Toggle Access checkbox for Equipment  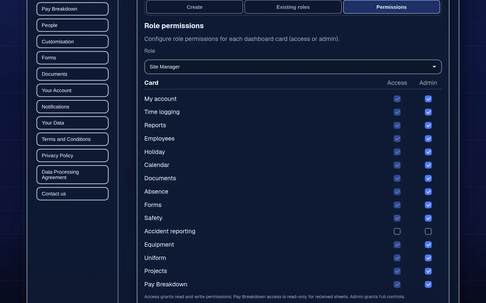(397, 245)
